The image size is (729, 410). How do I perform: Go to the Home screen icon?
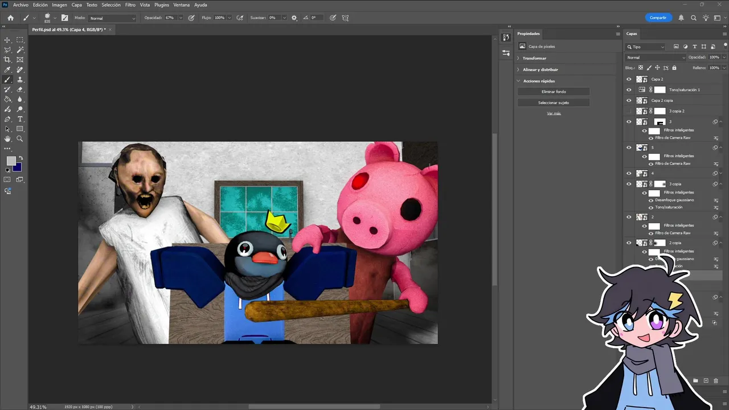pos(10,18)
